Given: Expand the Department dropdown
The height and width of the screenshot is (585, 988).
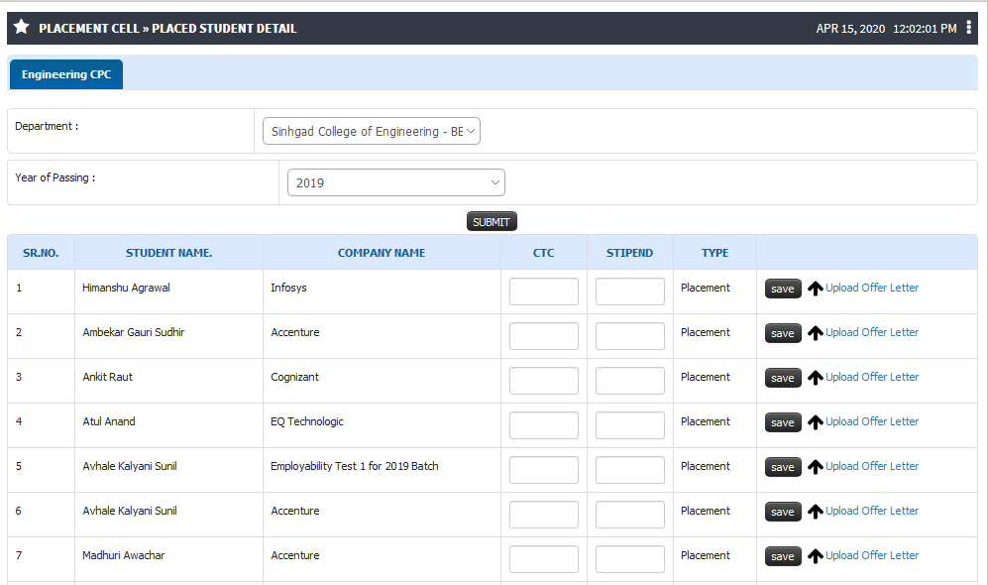Looking at the screenshot, I should [x=372, y=131].
